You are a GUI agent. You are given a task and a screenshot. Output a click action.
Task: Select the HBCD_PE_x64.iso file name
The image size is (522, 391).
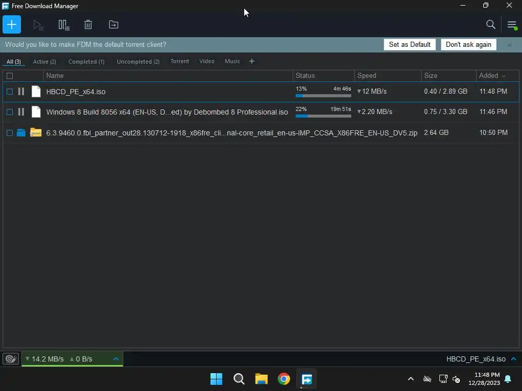76,92
